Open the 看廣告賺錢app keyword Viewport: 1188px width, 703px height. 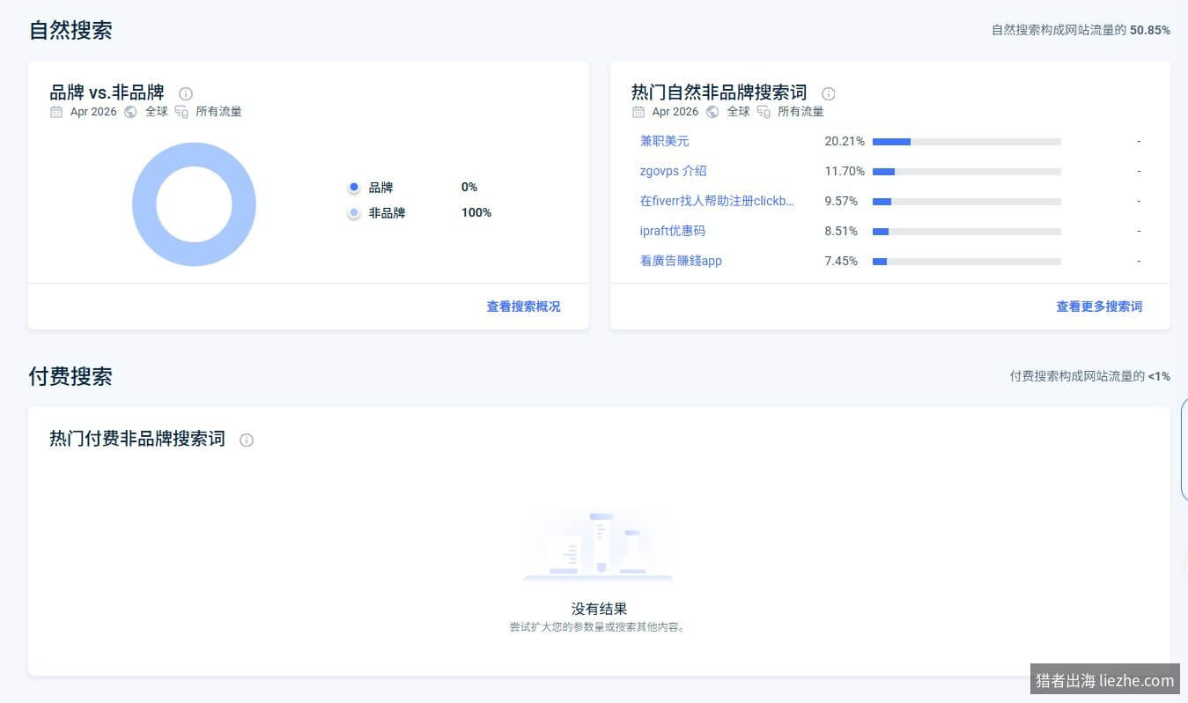681,261
